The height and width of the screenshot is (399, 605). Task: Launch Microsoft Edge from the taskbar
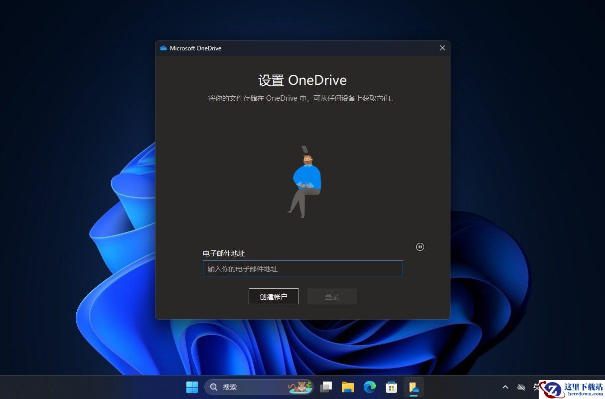369,387
